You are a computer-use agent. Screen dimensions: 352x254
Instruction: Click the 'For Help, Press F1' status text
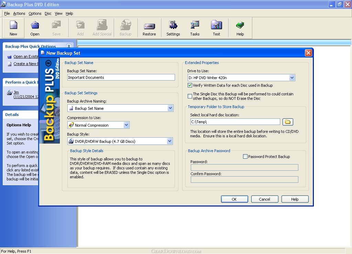click(x=16, y=251)
